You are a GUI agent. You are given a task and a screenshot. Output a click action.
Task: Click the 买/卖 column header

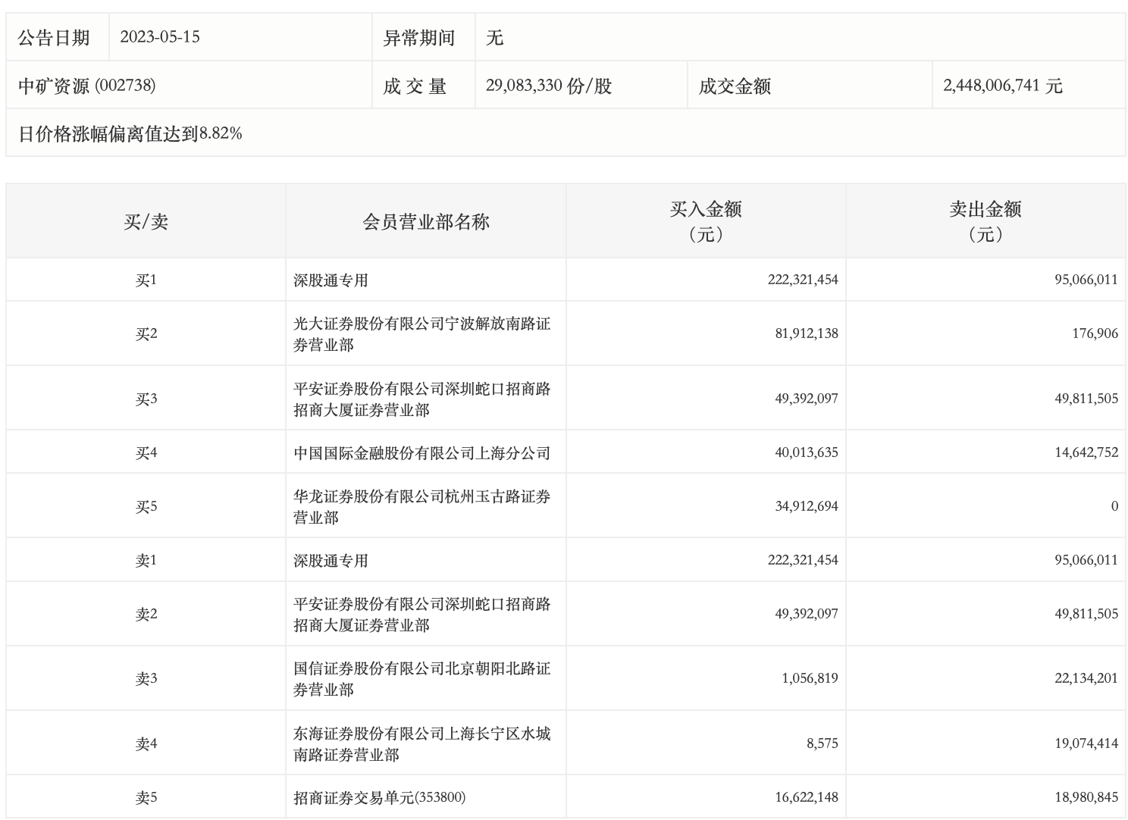point(146,221)
